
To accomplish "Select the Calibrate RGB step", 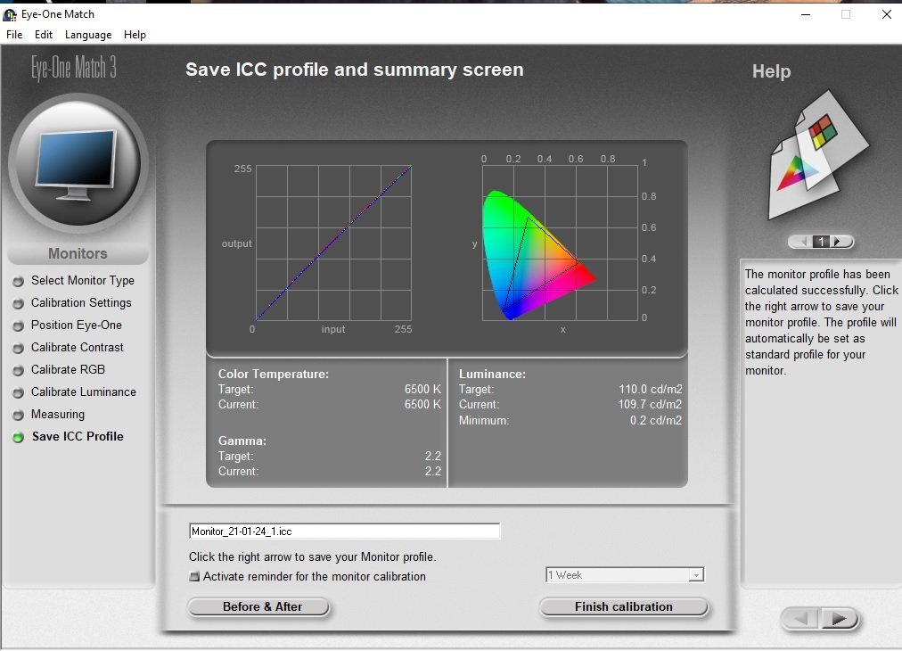I will tap(68, 369).
